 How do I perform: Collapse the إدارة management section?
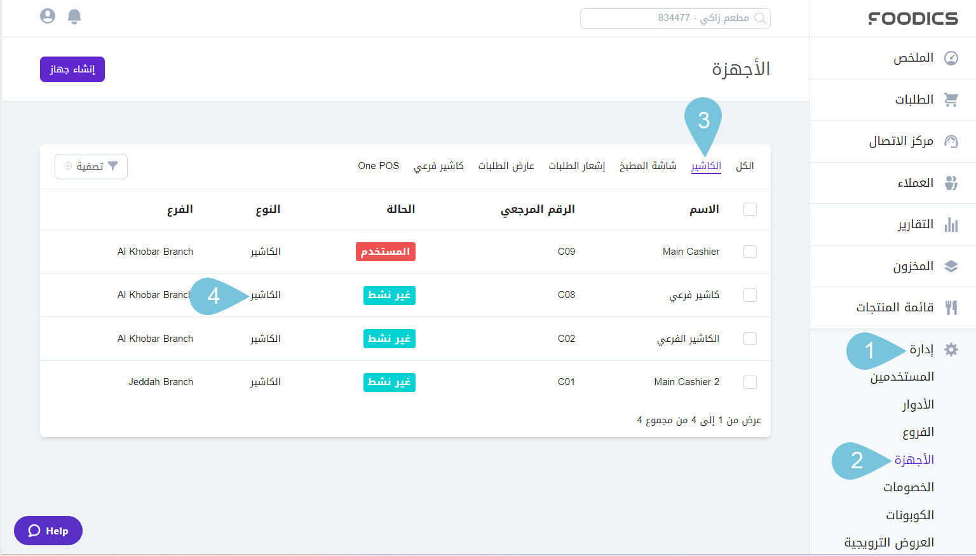click(x=921, y=349)
